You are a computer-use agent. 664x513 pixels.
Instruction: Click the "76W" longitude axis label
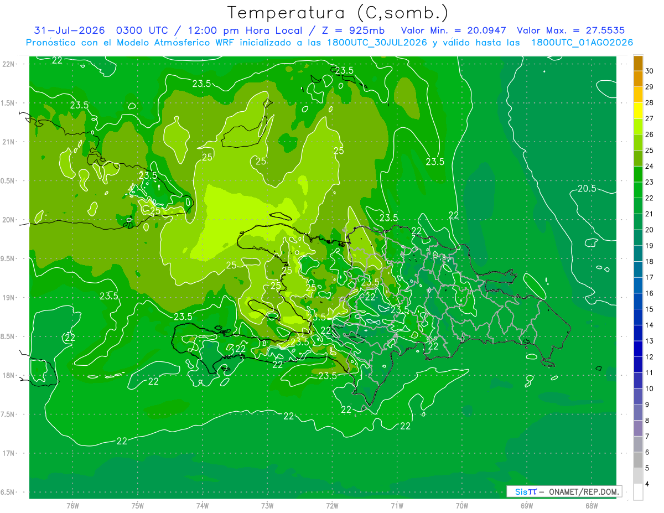[x=72, y=506]
